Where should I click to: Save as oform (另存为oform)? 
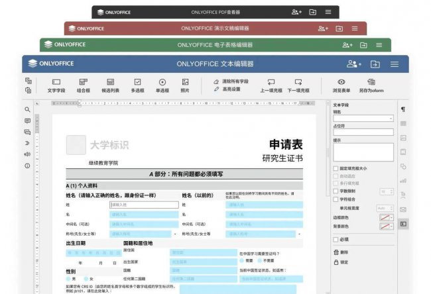(x=371, y=85)
